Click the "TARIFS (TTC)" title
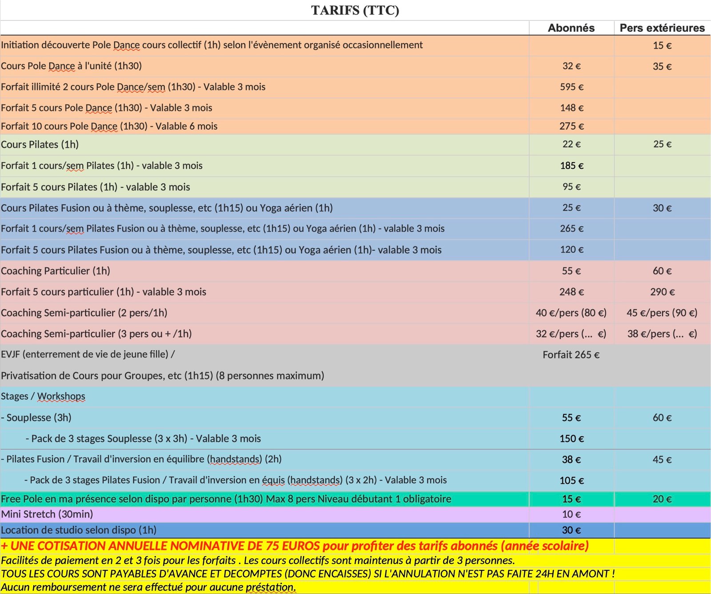 (355, 10)
